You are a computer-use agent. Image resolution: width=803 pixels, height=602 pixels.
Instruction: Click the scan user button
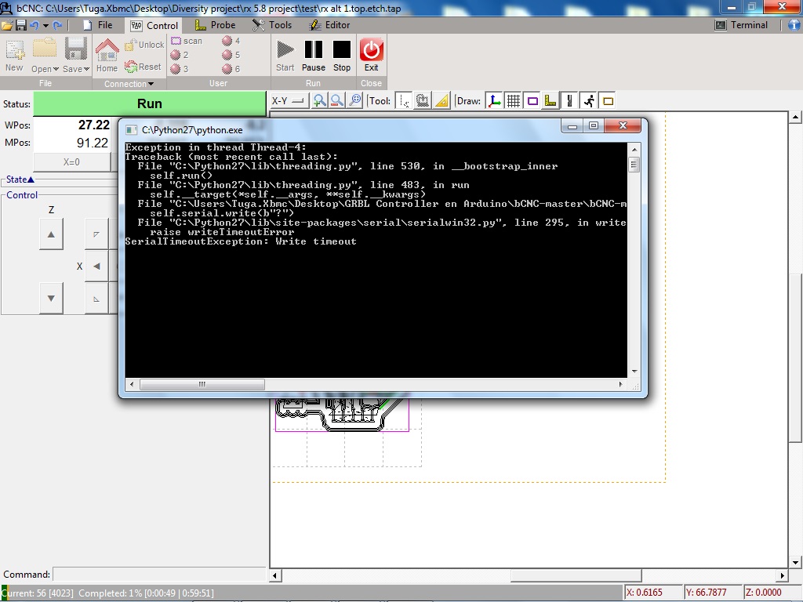coord(187,41)
